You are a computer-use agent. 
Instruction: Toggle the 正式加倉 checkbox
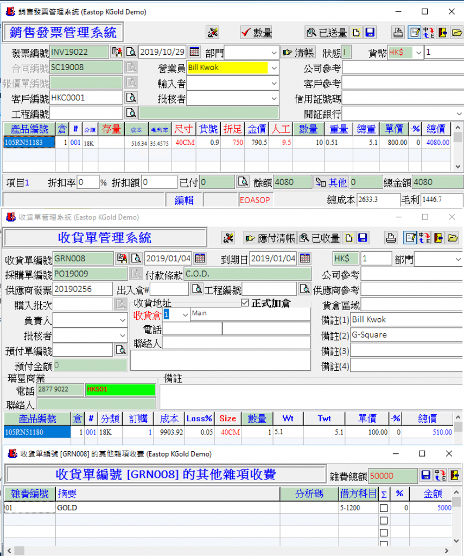245,303
